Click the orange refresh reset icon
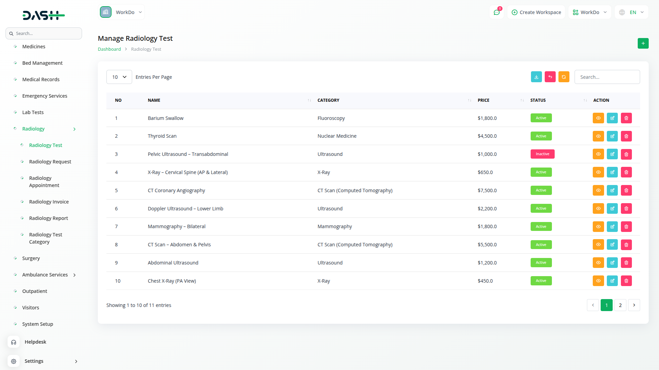The width and height of the screenshot is (659, 370). point(564,77)
